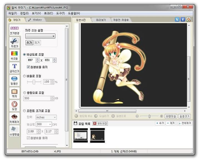Select the 도장 stamp tool
The height and width of the screenshot is (160, 200).
pos(14,106)
